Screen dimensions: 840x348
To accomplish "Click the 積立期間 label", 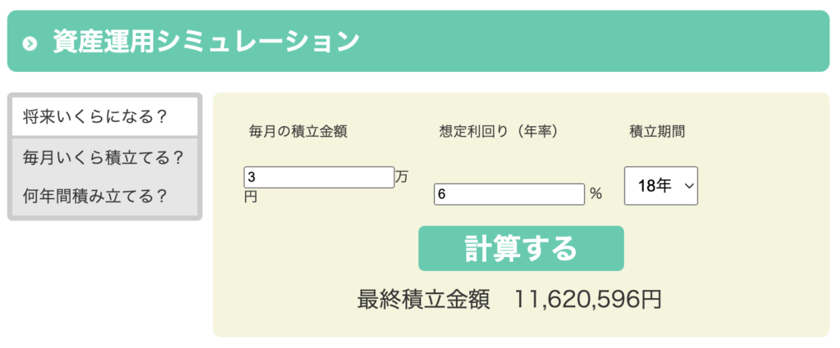I will 657,131.
